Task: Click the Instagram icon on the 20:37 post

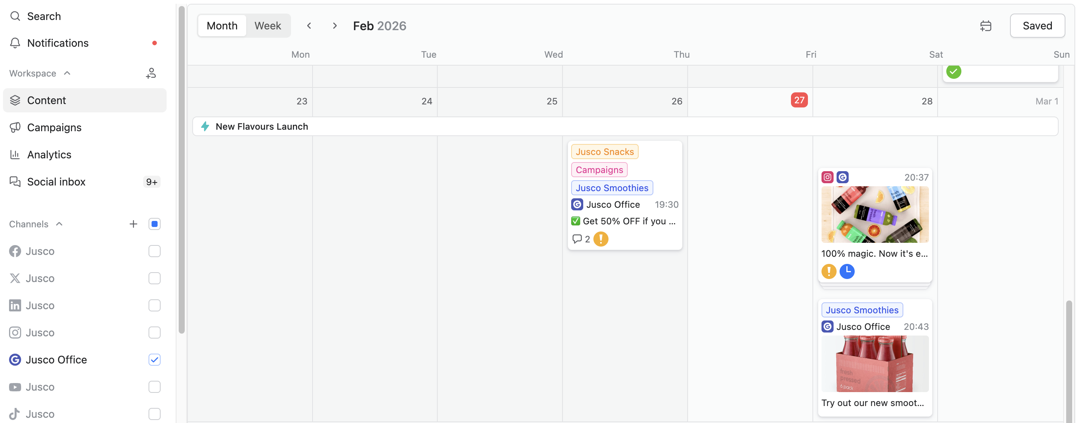Action: pos(827,177)
